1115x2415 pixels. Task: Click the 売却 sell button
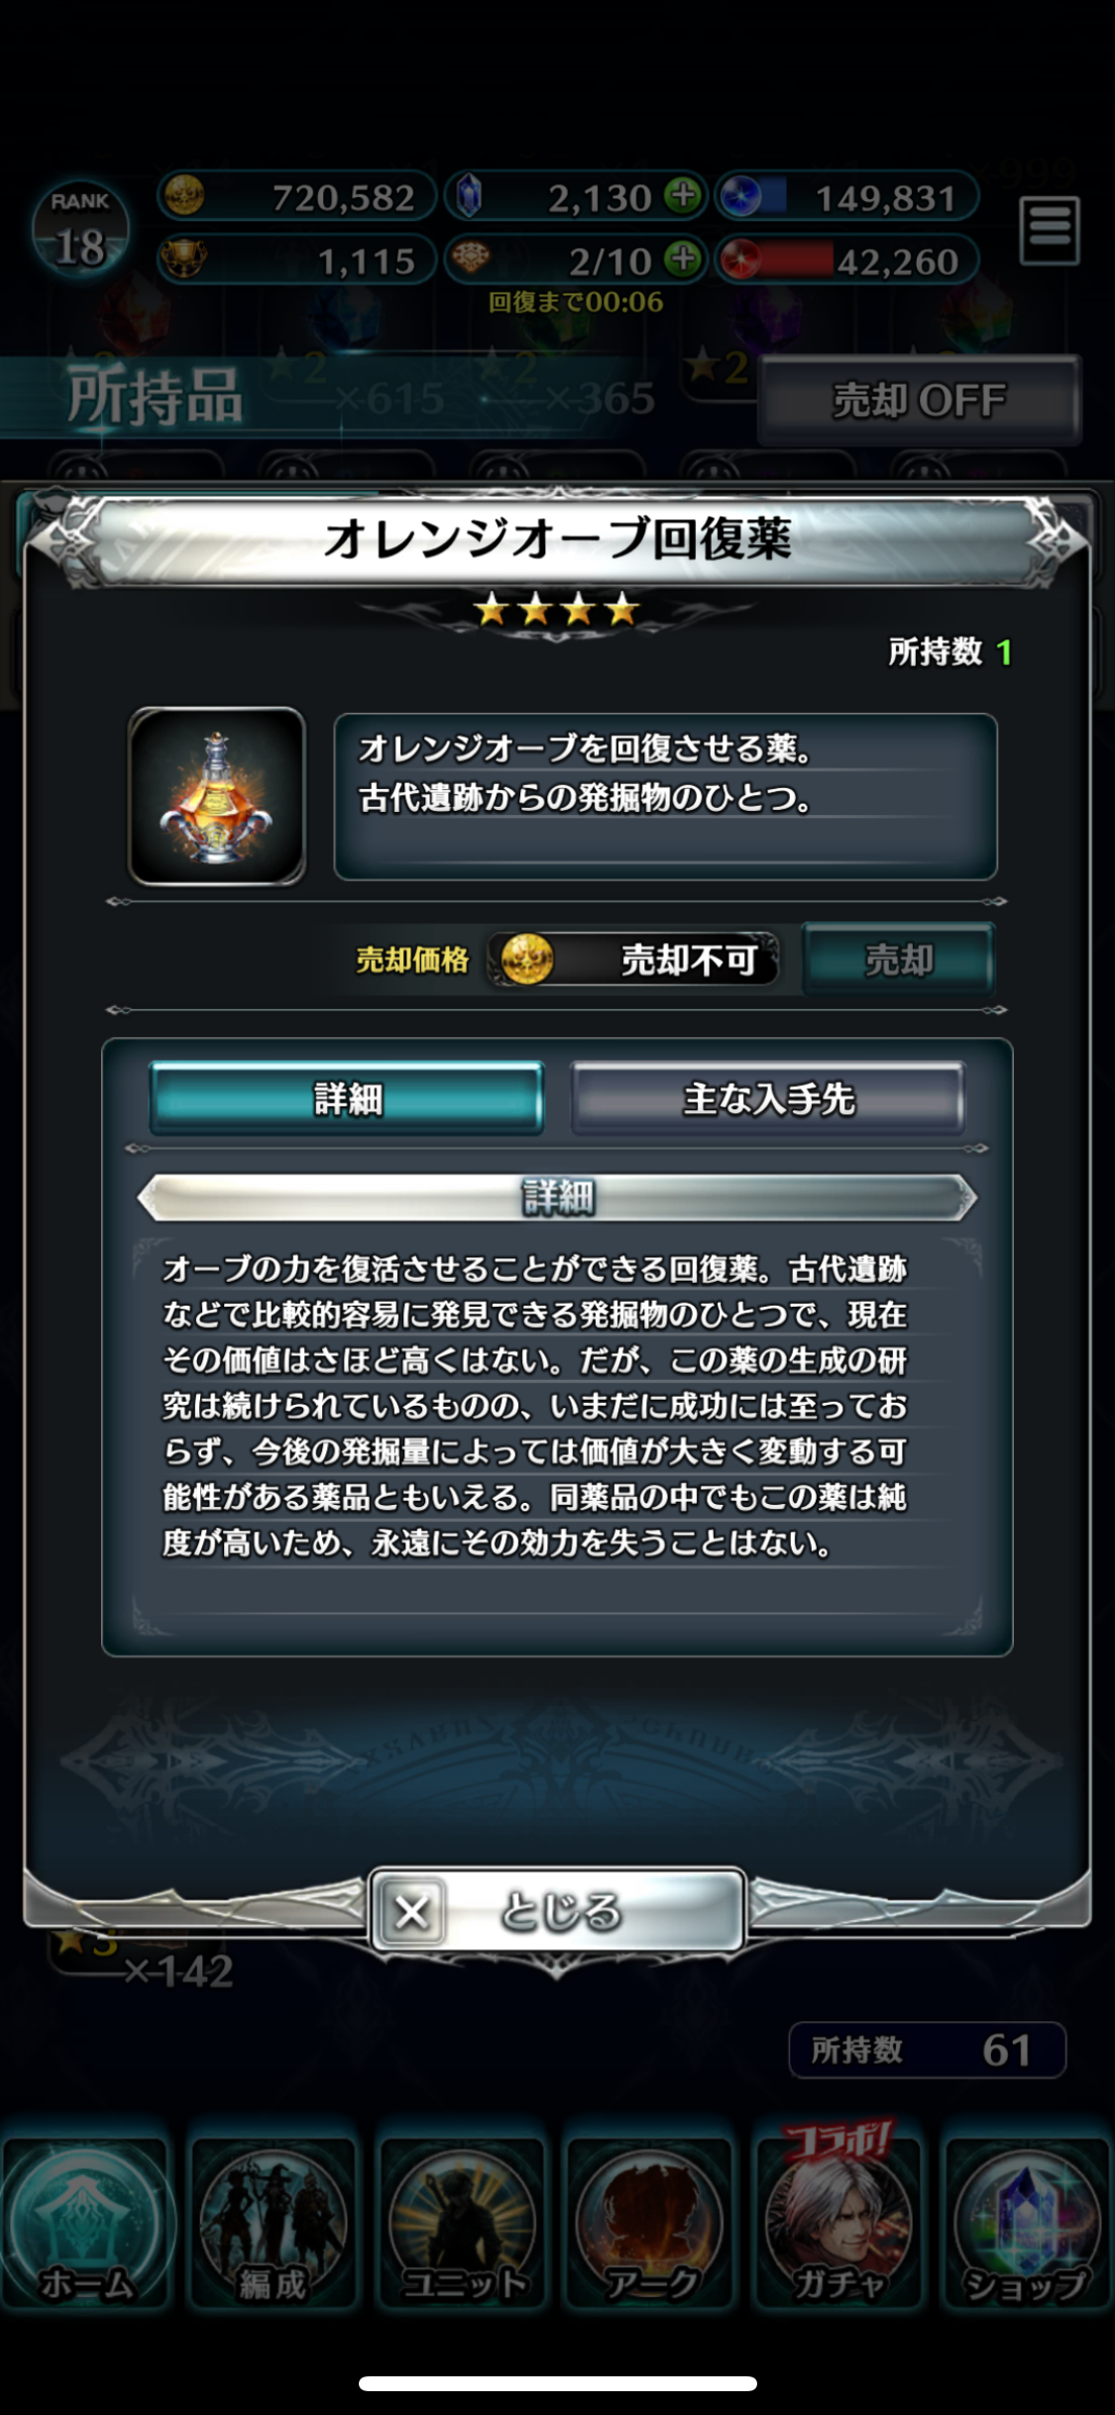(x=899, y=960)
